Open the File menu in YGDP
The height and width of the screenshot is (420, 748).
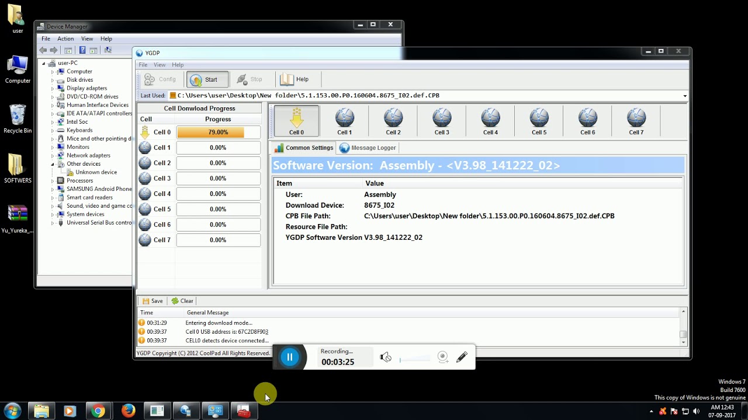tap(143, 65)
